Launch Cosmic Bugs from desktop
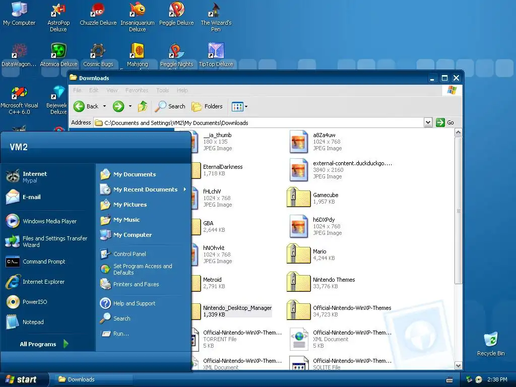This screenshot has height=387, width=516. 98,55
